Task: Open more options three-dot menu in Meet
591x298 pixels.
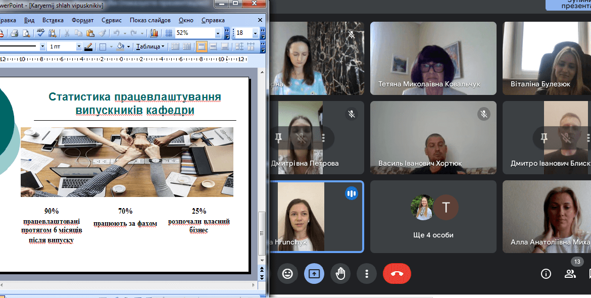Action: pos(367,274)
